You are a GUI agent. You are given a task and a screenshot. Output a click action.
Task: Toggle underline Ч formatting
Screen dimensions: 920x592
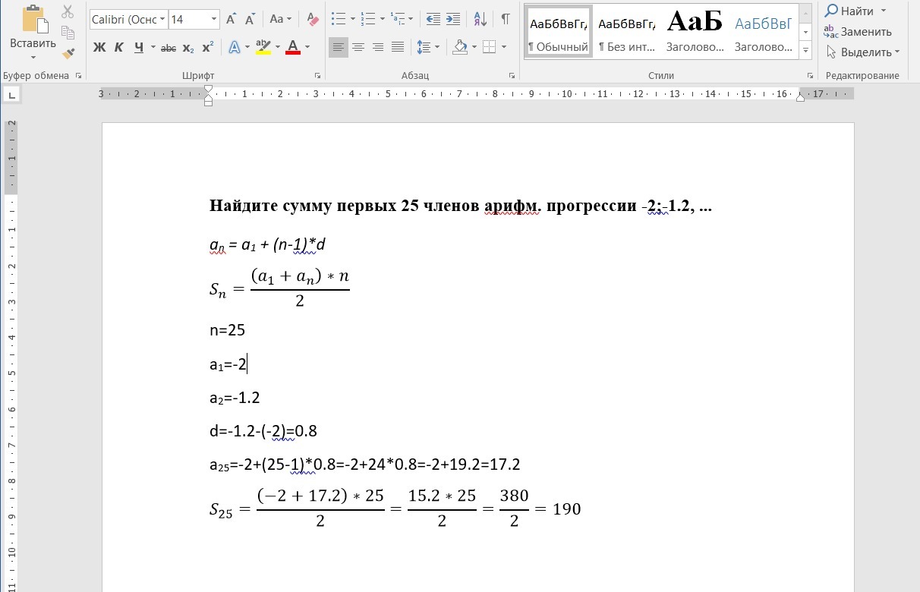pos(139,48)
